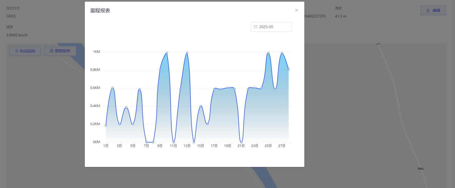Click the 15日 data point near 0.4KM
Viewport: 455px width, 188px height.
point(201,106)
